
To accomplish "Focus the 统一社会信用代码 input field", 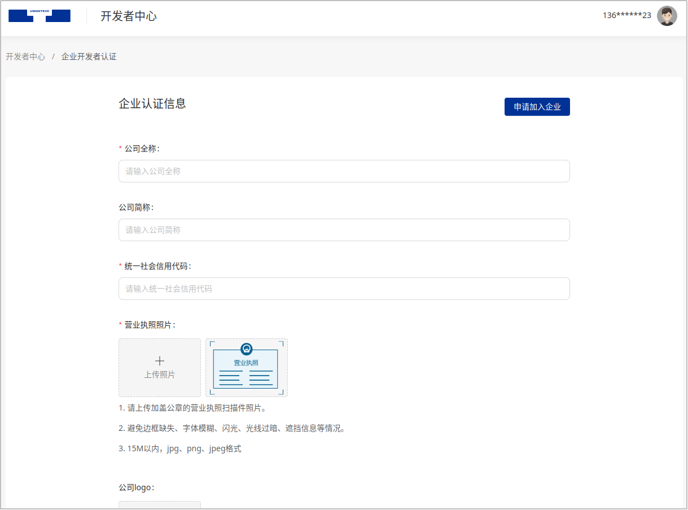I will [x=344, y=289].
